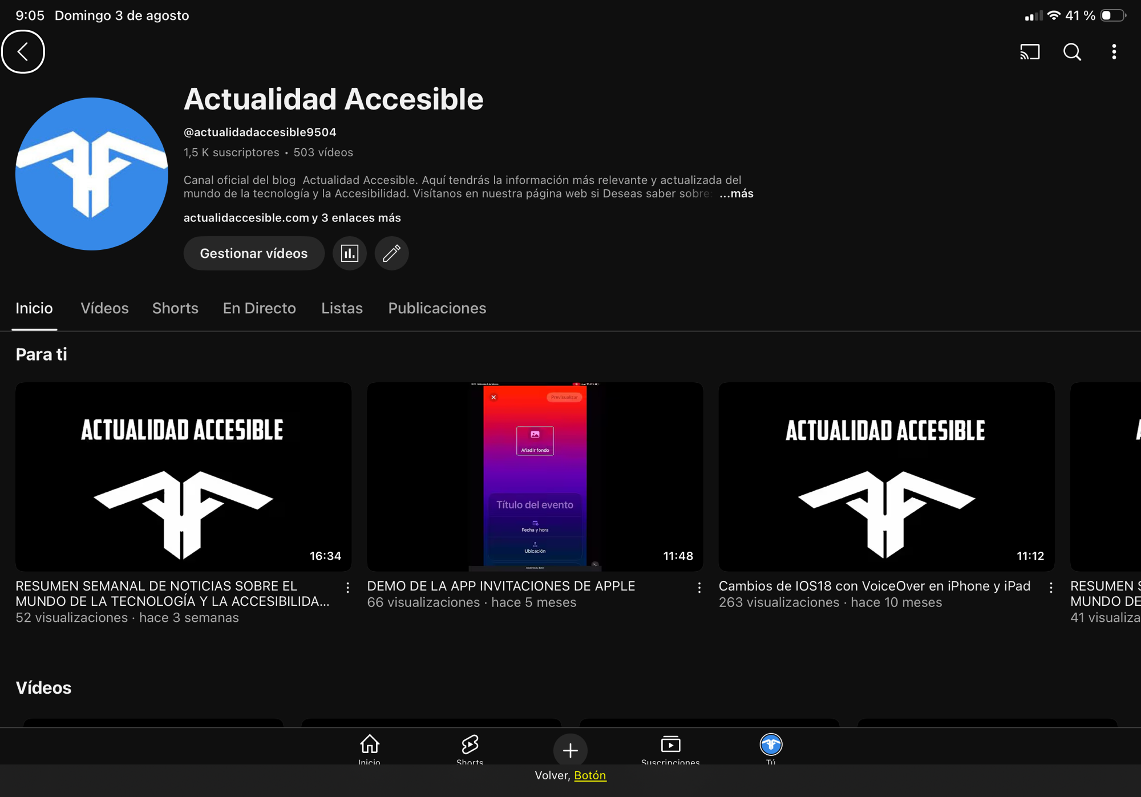The image size is (1141, 797).
Task: Click the @actualidadaccesible9504 handle
Action: (x=260, y=132)
